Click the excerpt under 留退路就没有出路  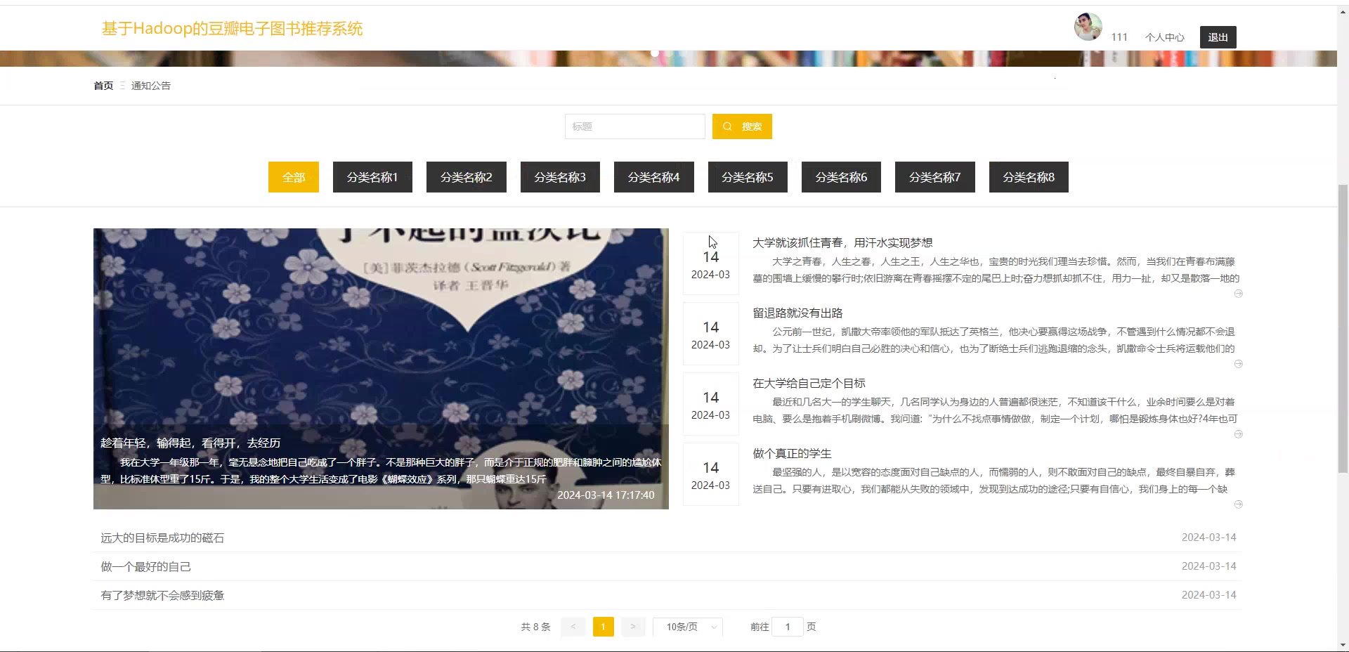[x=993, y=340]
